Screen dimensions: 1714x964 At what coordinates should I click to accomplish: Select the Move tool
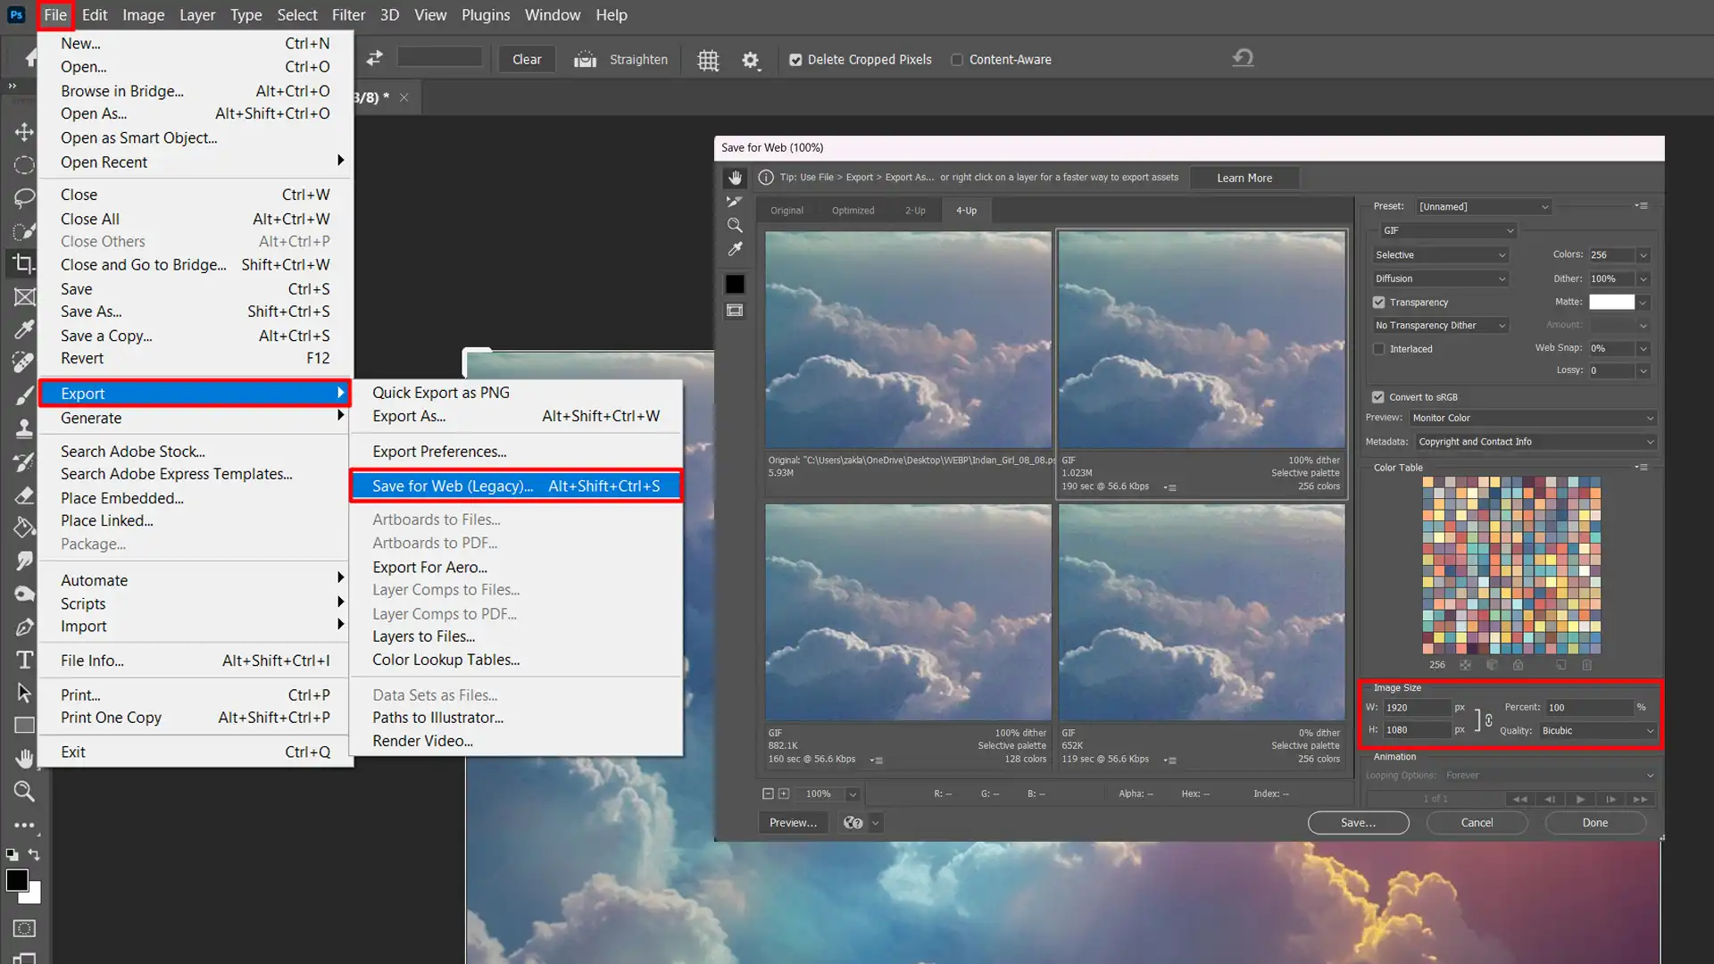[x=24, y=132]
